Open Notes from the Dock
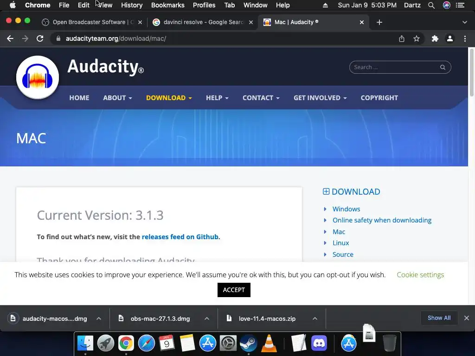The width and height of the screenshot is (475, 356). [187, 343]
